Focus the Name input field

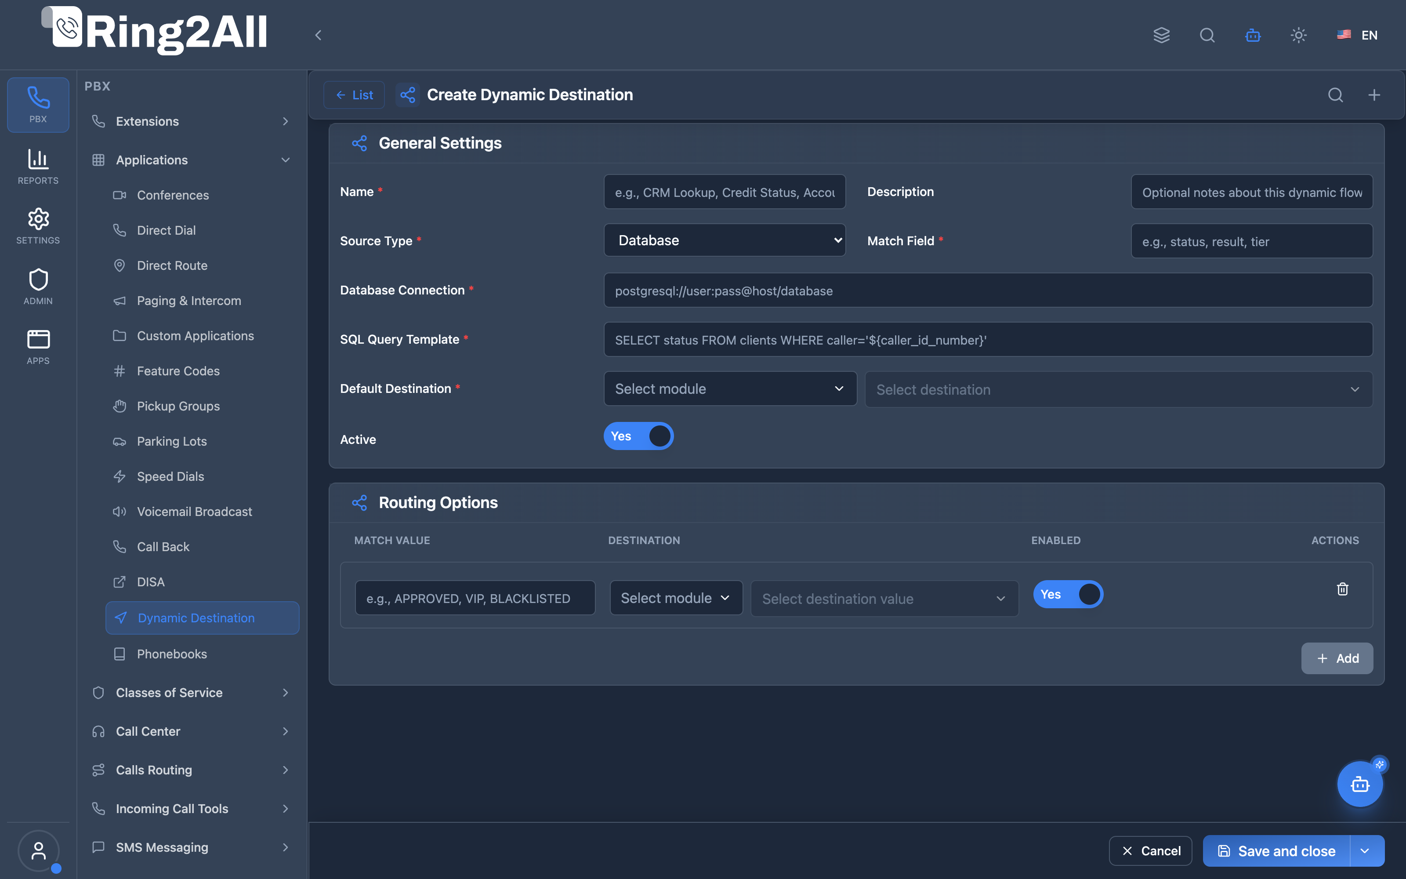pyautogui.click(x=725, y=192)
